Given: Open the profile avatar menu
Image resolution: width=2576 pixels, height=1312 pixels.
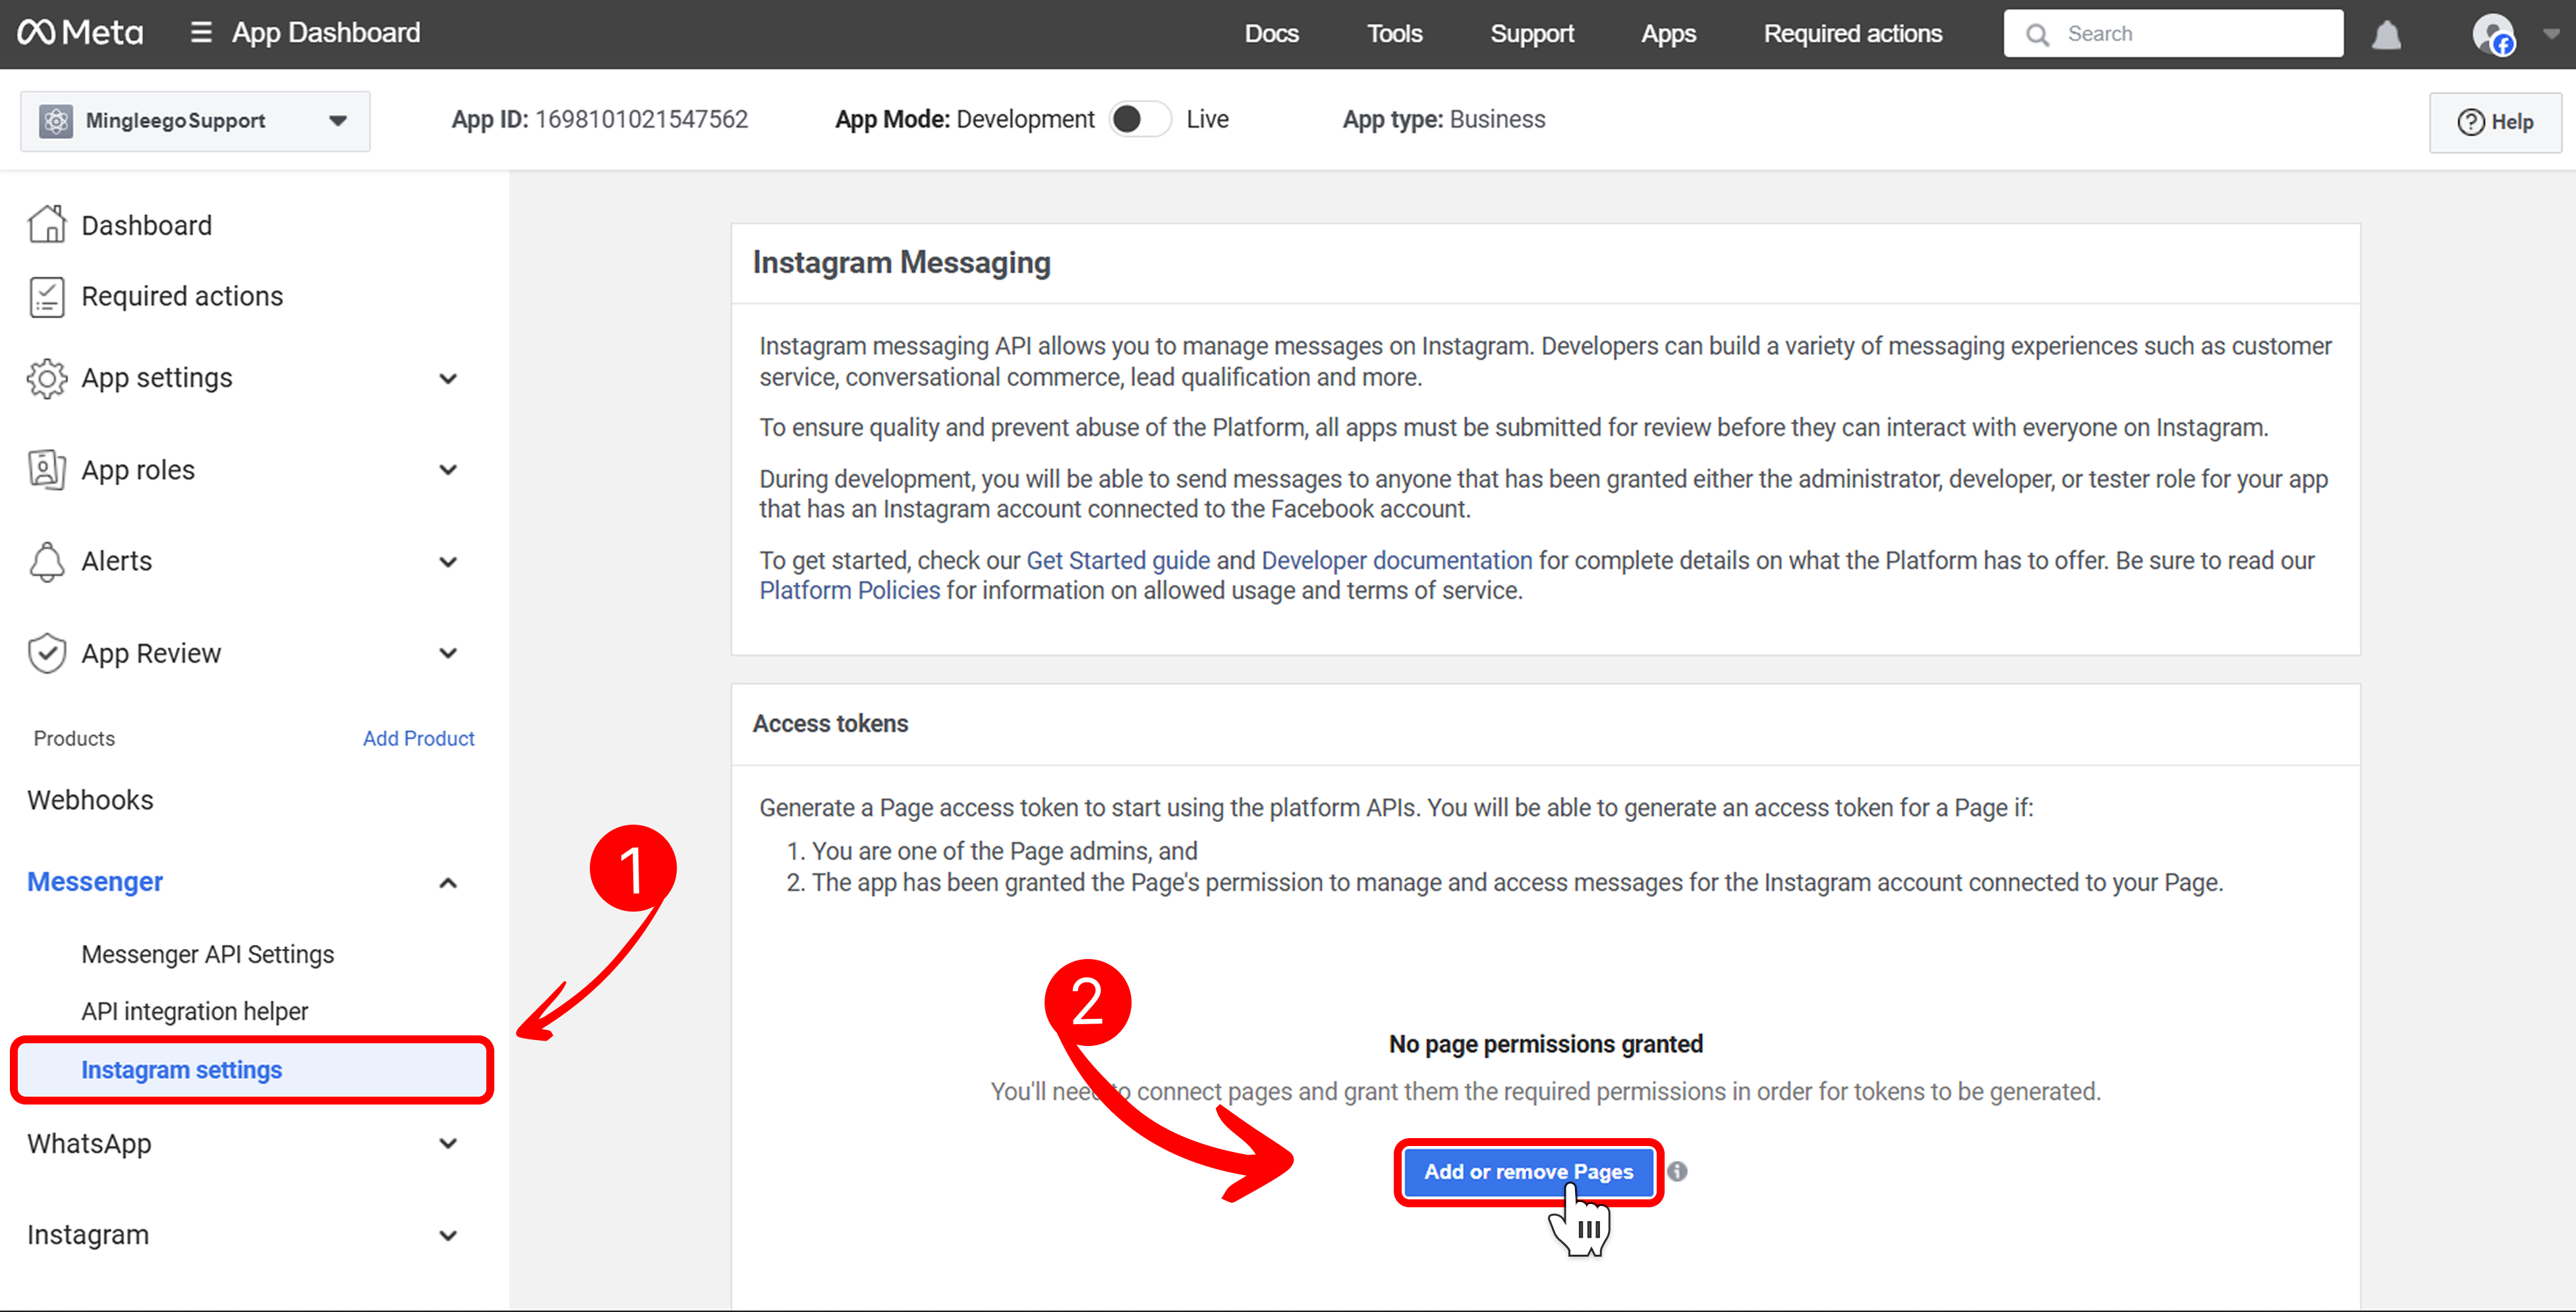Looking at the screenshot, I should [2493, 35].
